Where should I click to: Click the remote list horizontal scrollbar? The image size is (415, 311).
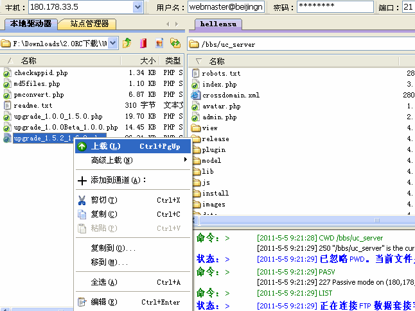[x=307, y=220]
